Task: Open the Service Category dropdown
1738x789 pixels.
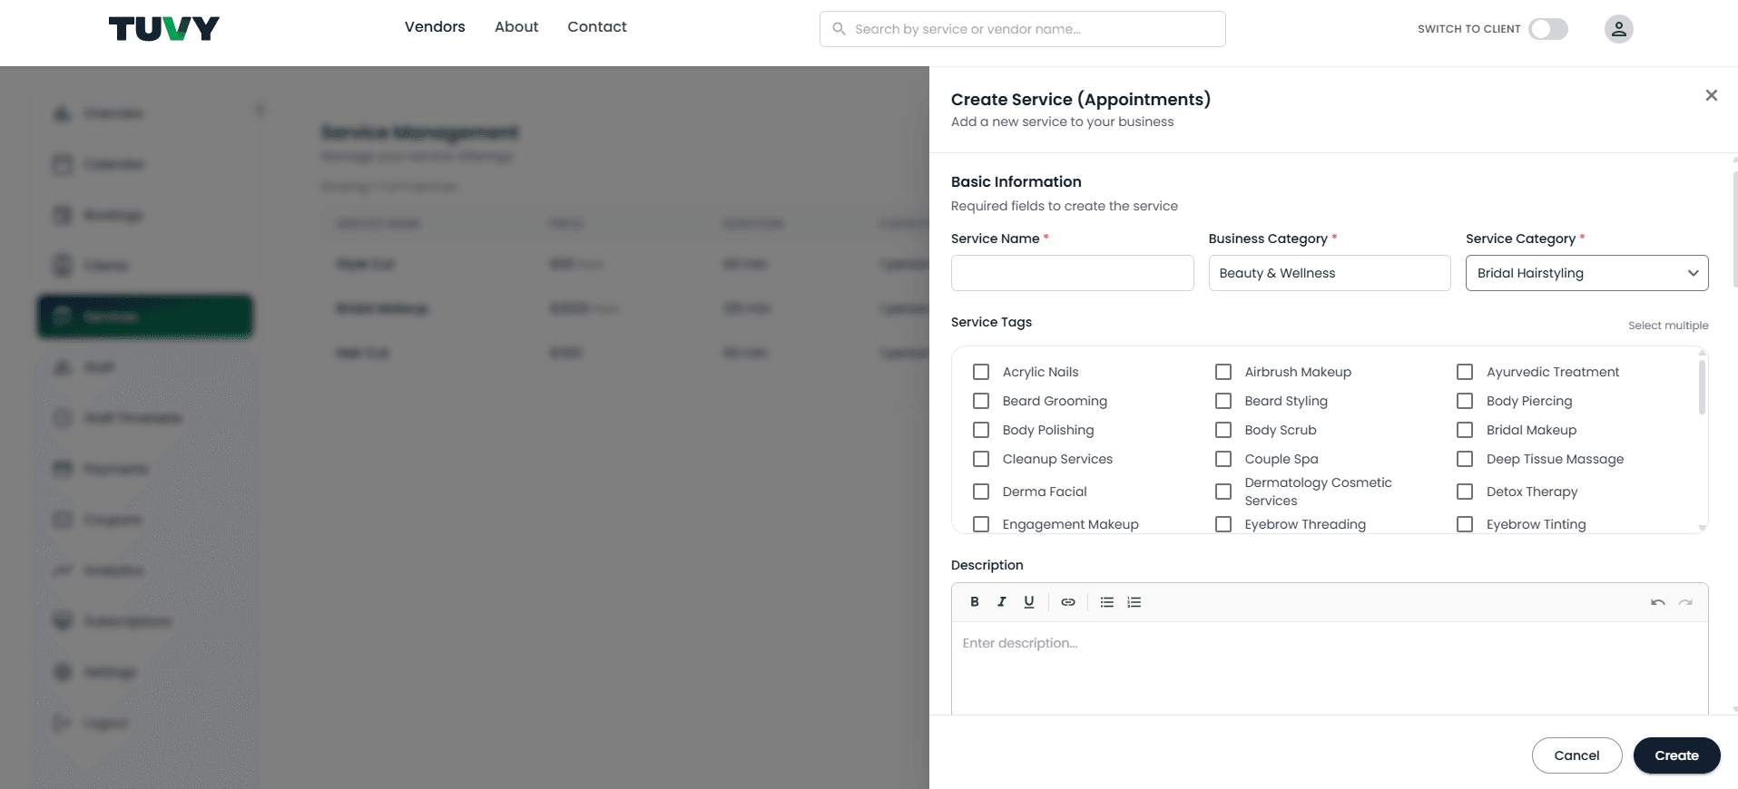Action: pos(1586,273)
